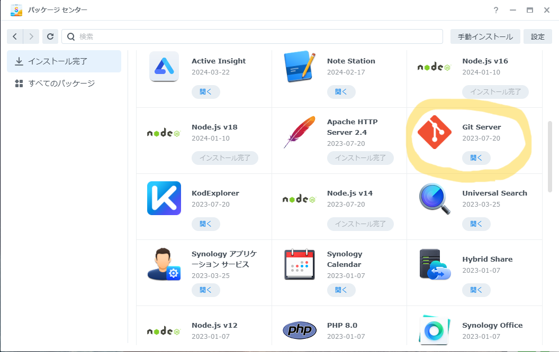The height and width of the screenshot is (352, 559).
Task: Click the Synology Application Service user icon
Action: [164, 264]
